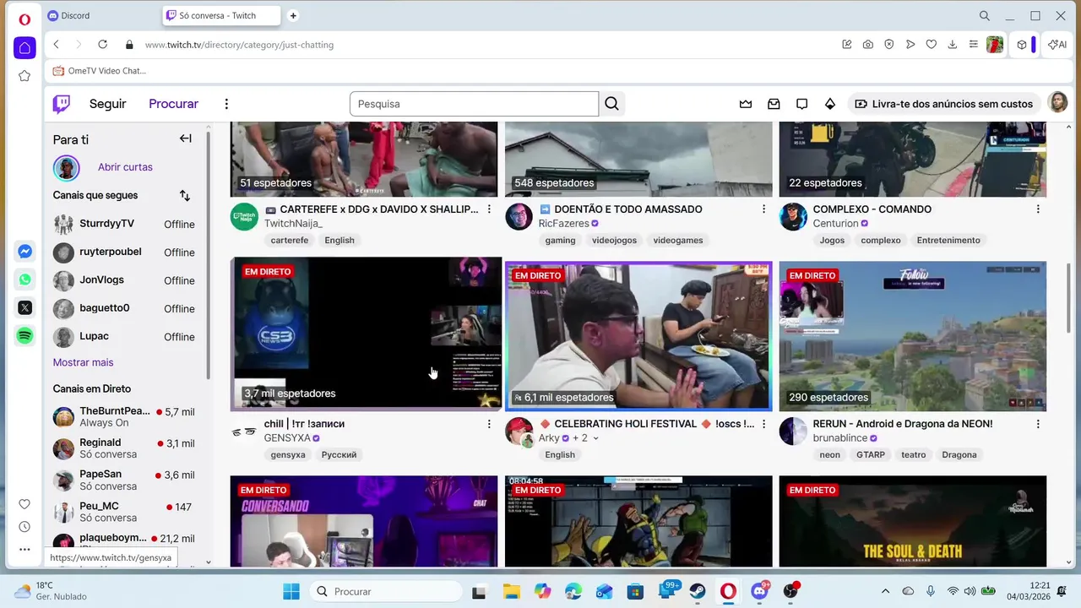Open the Twitch search magnifier button

click(x=612, y=104)
